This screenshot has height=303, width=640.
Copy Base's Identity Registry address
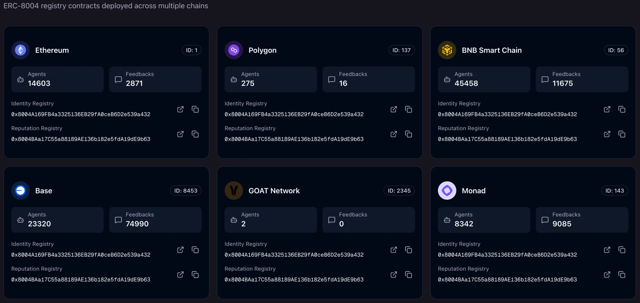[195, 250]
